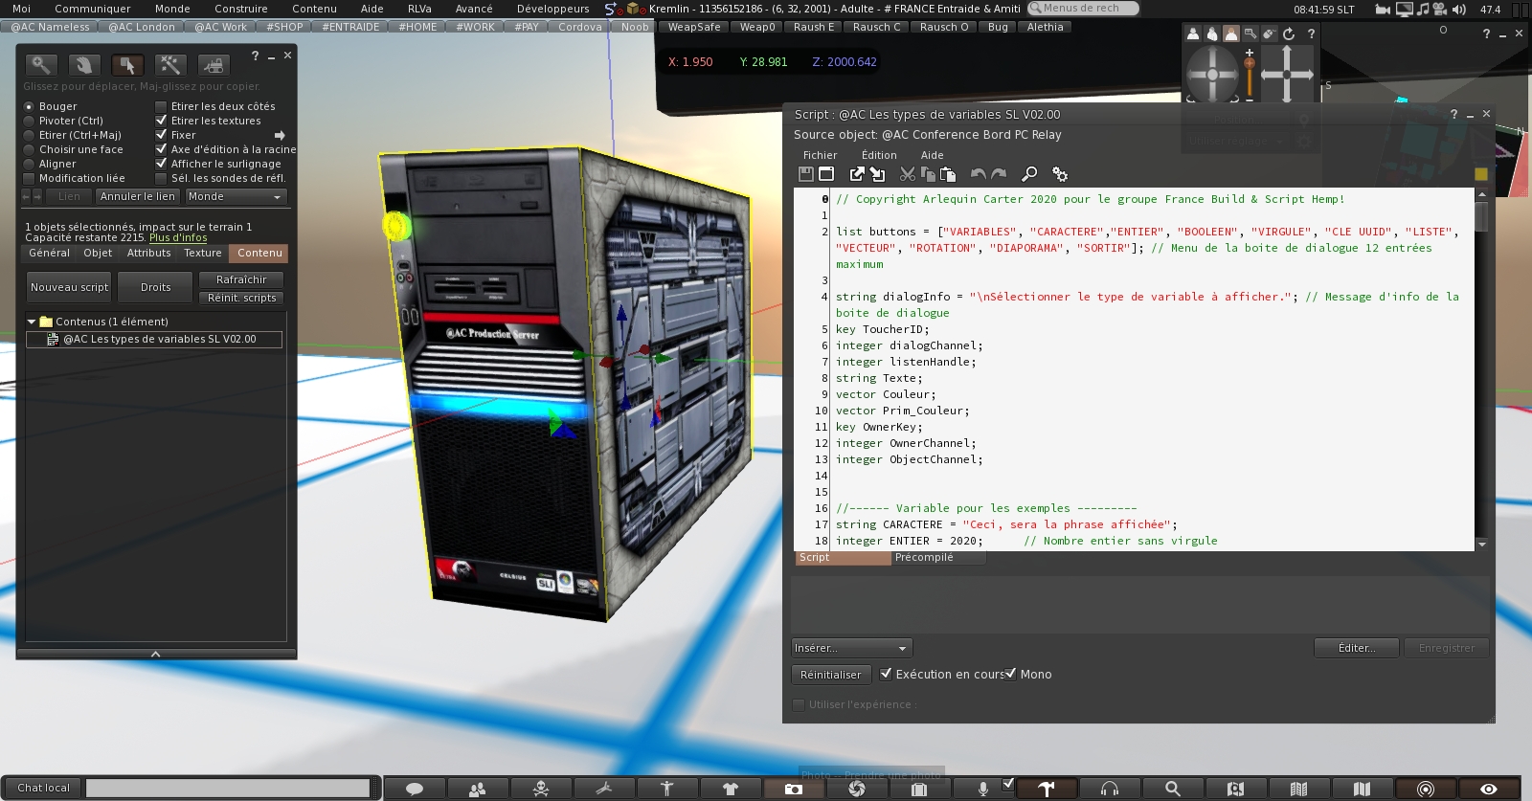Click the camera zoom slider handle
The height and width of the screenshot is (801, 1532).
1250,65
